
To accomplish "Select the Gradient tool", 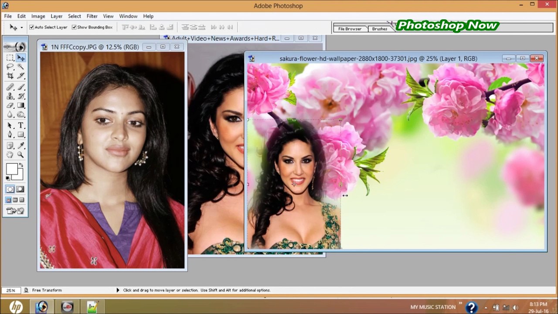I will [x=20, y=105].
